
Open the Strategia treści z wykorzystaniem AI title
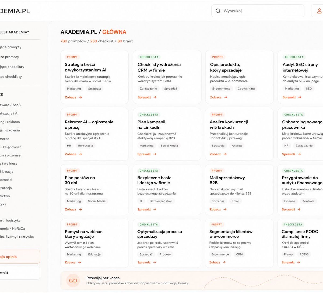click(x=86, y=67)
